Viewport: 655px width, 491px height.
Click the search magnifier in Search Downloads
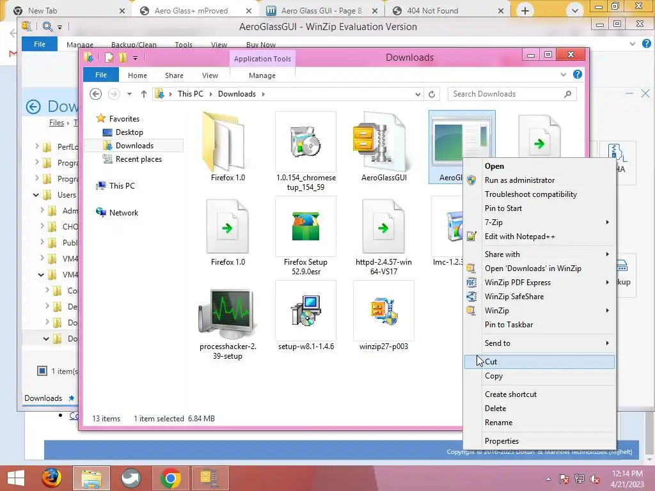click(x=567, y=94)
